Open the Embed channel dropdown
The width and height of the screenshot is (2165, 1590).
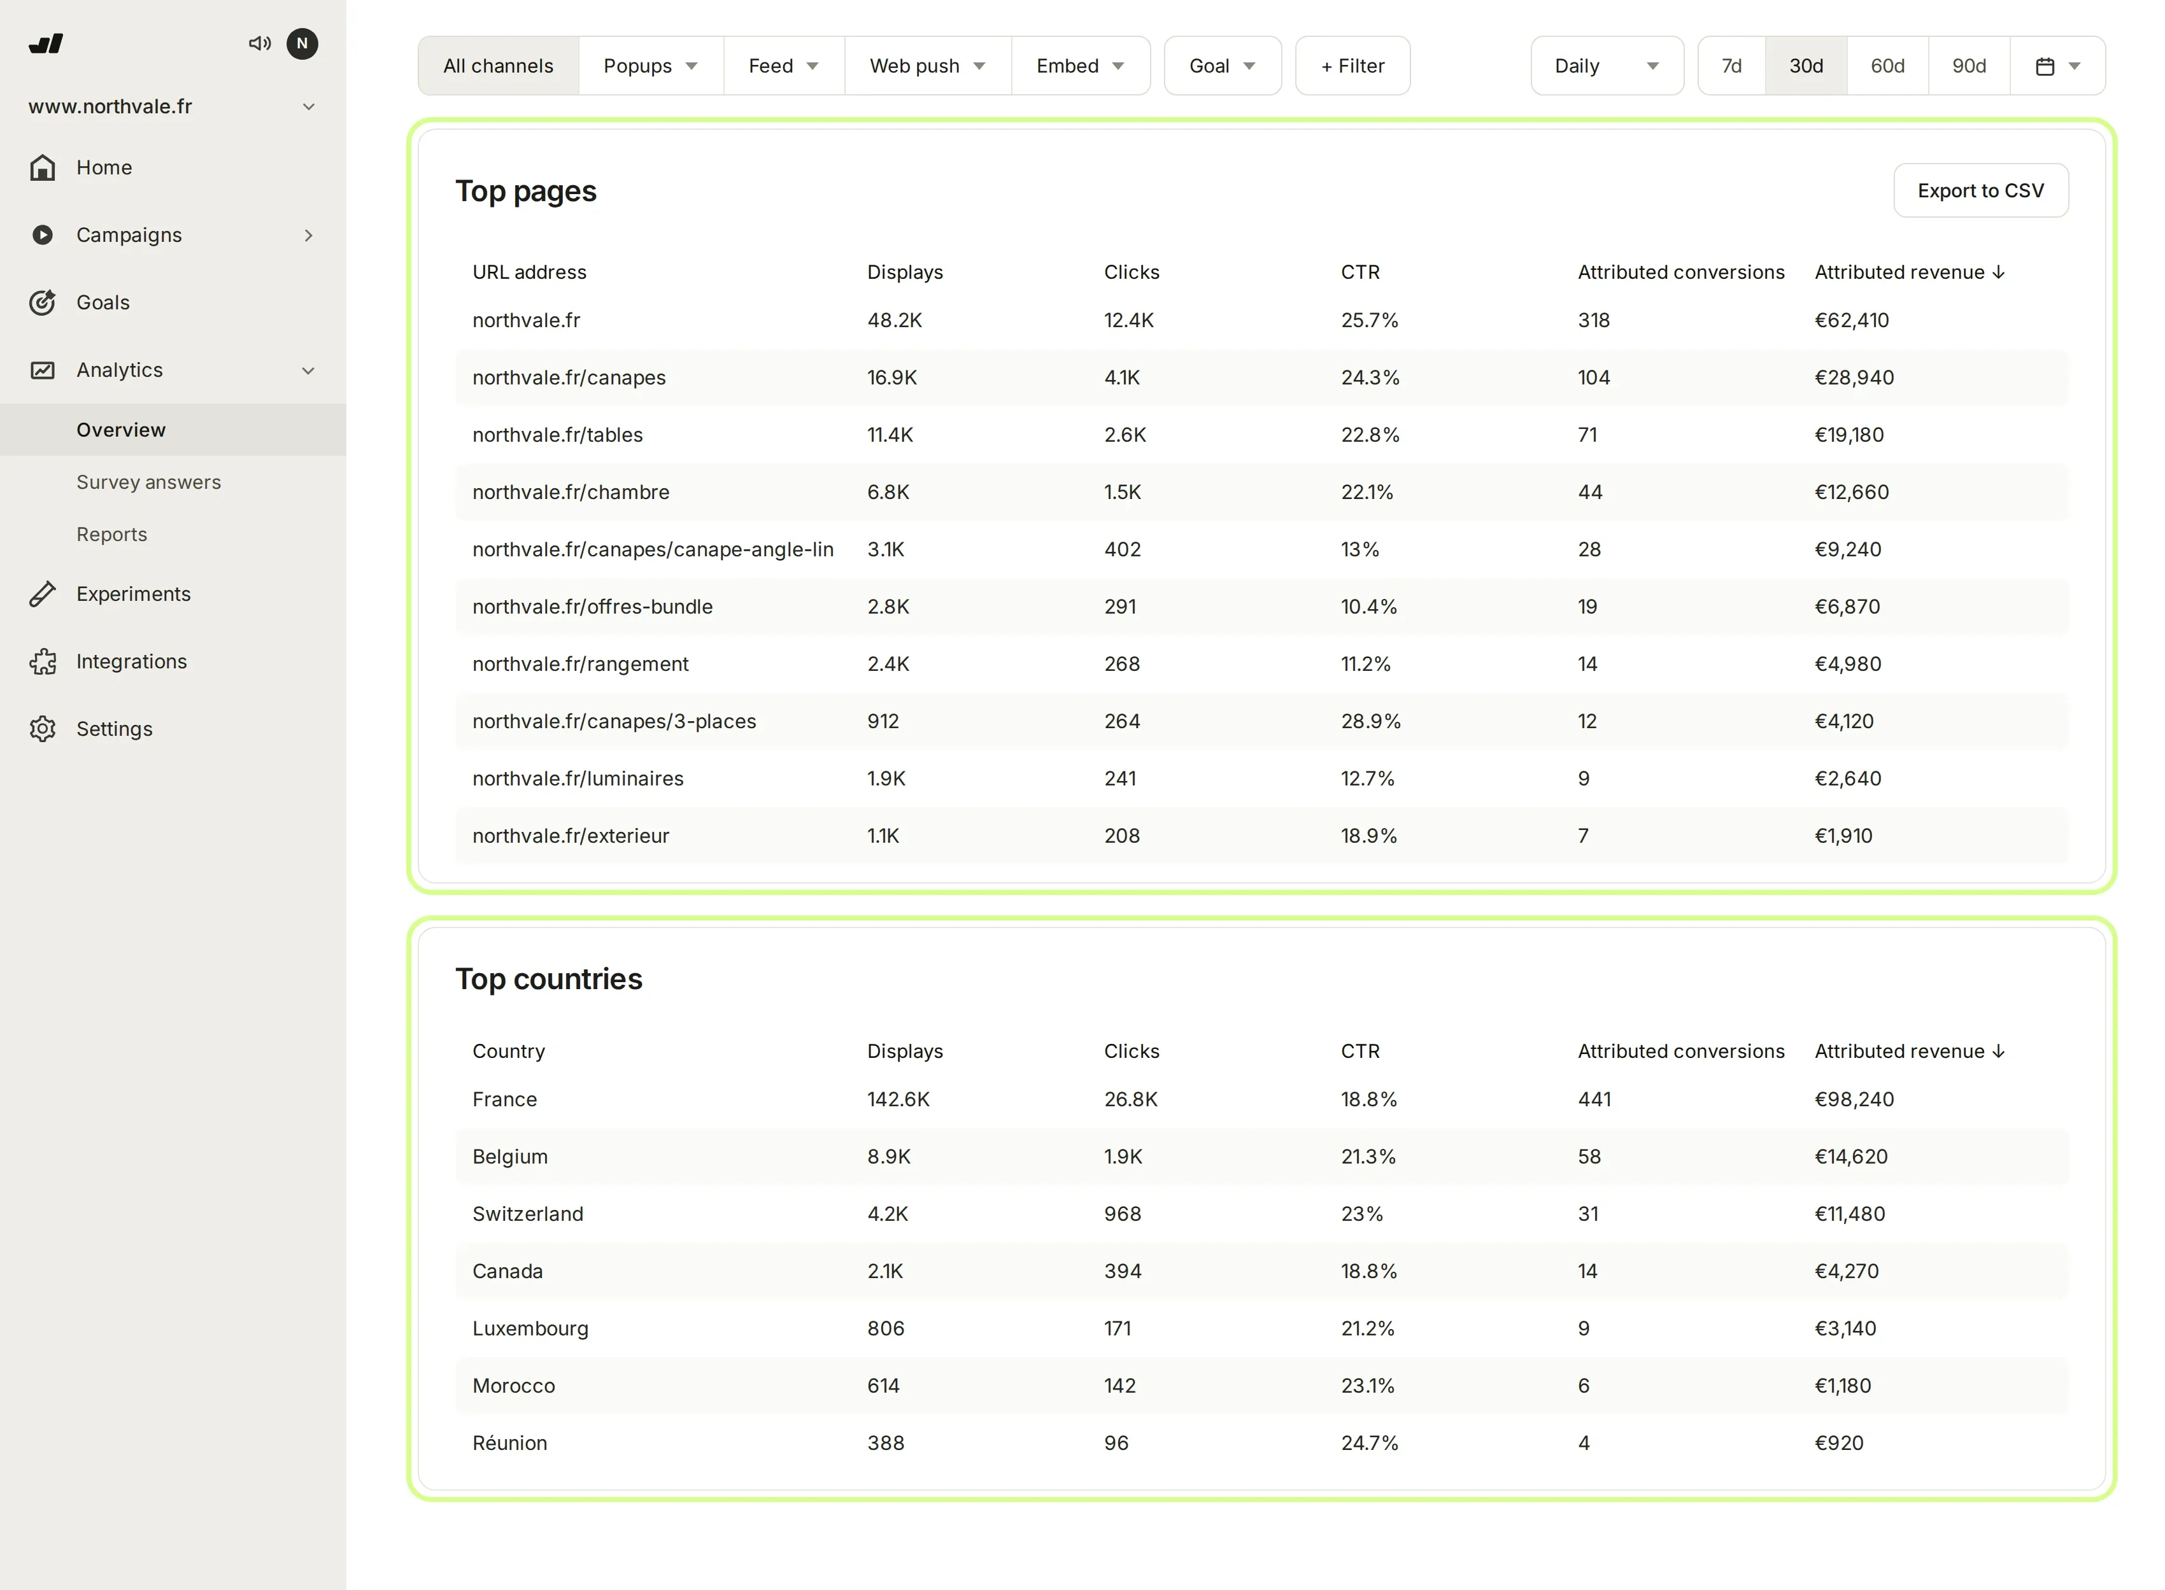pyautogui.click(x=1080, y=66)
